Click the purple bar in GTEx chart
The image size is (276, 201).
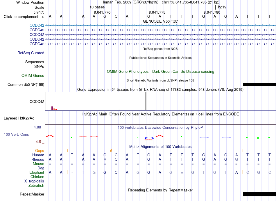coord(52,108)
